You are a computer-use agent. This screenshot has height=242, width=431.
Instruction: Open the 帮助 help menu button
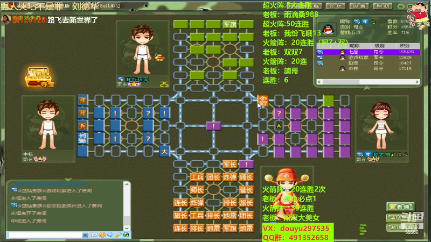pyautogui.click(x=383, y=6)
